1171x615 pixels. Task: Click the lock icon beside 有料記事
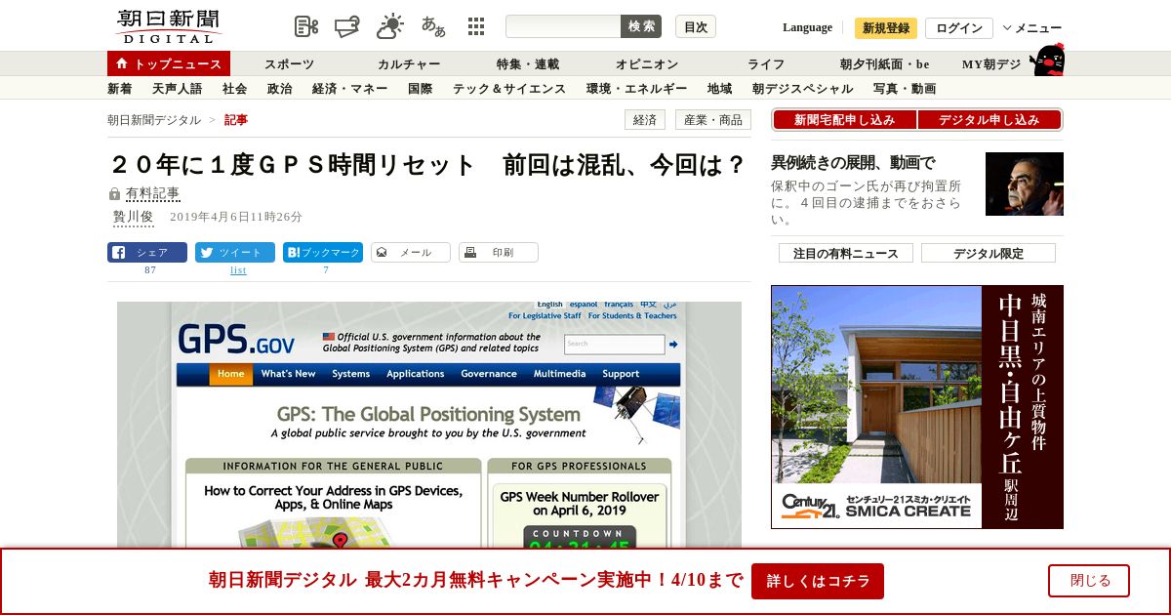(114, 194)
